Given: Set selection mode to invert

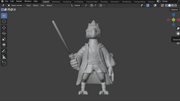Looking at the screenshot, I should pos(12,9).
